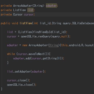Screen dimensions: 94x94
Task: Click 'cursor' in the 'cursor.close();' line
Action: (x=12, y=80)
